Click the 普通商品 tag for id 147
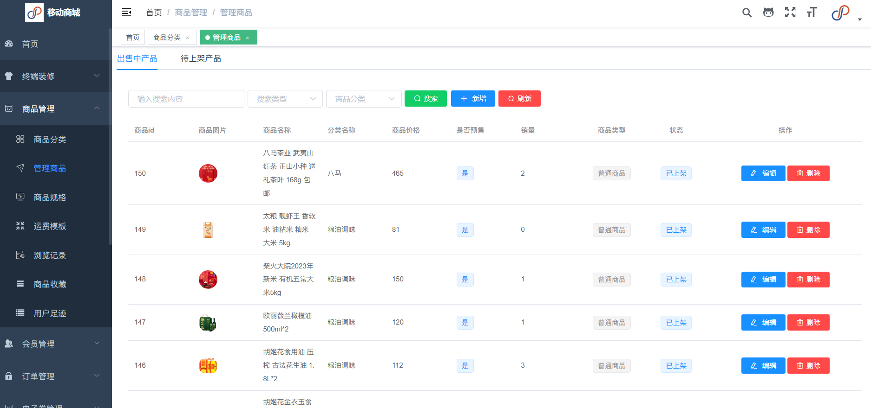This screenshot has height=408, width=871. point(612,323)
